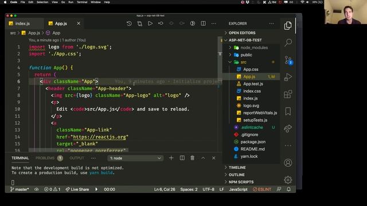Open the editor More Actions ellipsis
Image resolution: width=367 pixels, height=206 pixels.
[214, 23]
